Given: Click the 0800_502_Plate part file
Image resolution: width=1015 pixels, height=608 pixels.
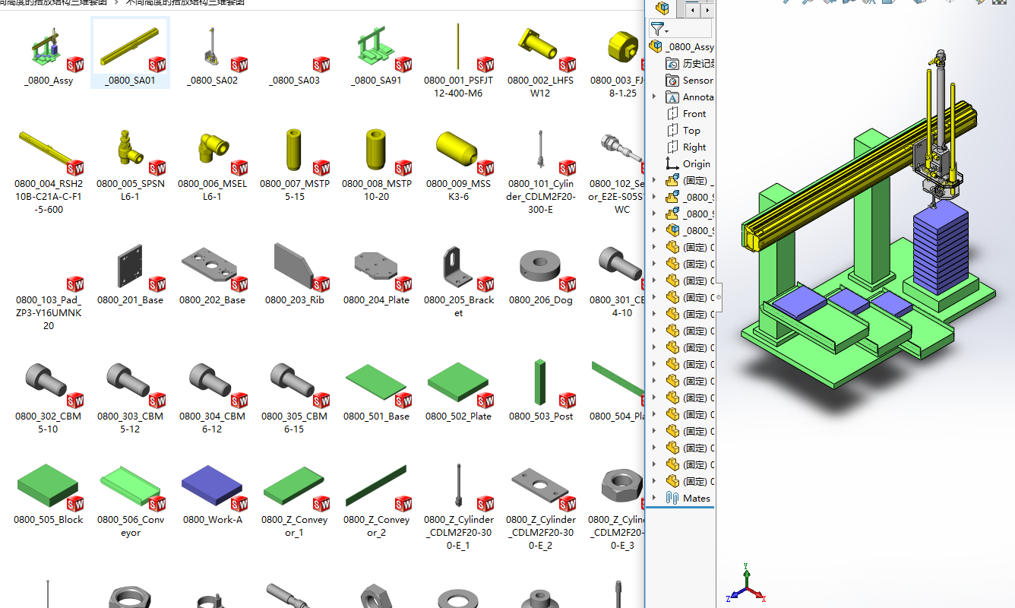Looking at the screenshot, I should (x=459, y=390).
